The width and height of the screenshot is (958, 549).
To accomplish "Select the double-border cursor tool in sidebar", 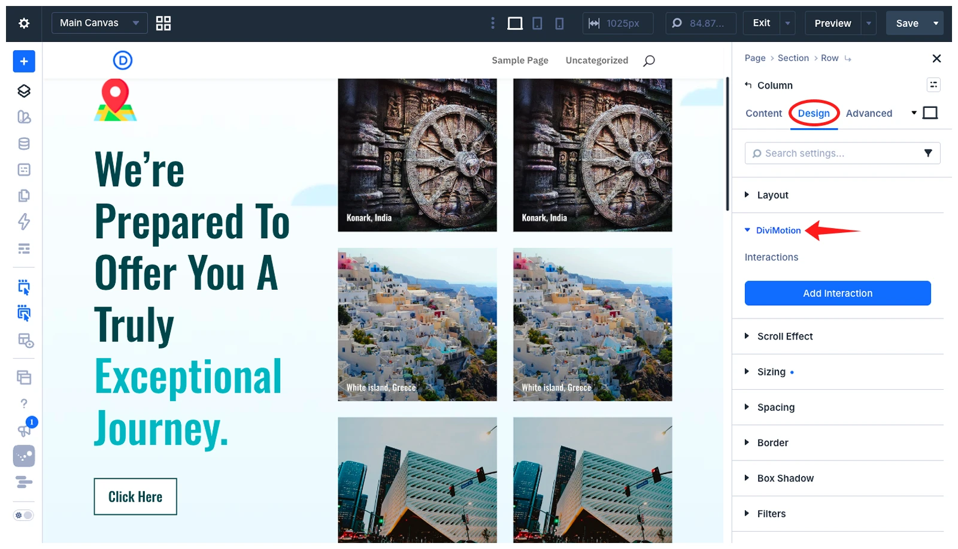I will coord(24,313).
